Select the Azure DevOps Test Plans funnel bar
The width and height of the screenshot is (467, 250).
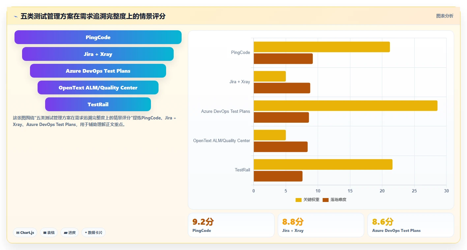98,71
